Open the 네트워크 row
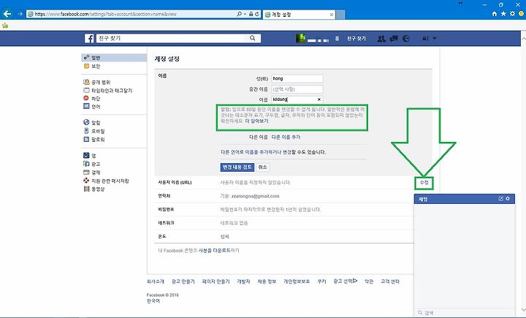 pos(285,223)
